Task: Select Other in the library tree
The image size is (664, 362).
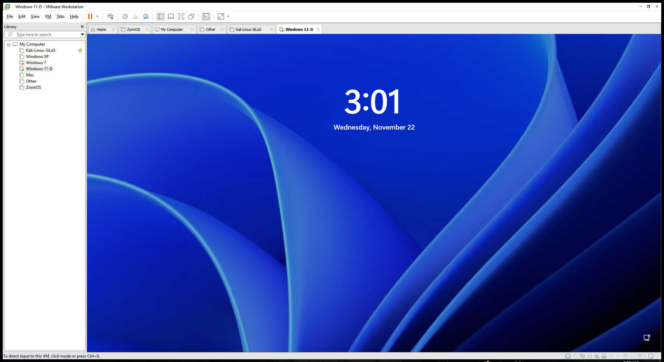Action: [31, 81]
